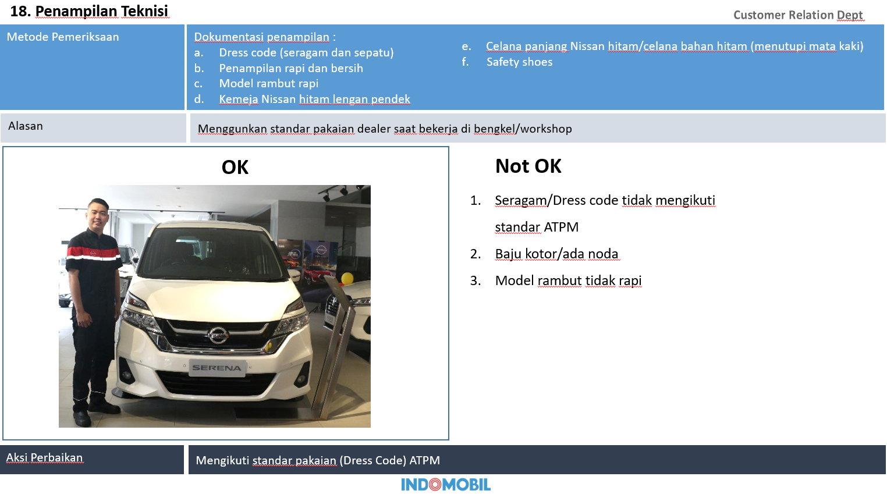The image size is (887, 494).
Task: Click the slide title Penampilan Teknisi
Action: click(89, 10)
